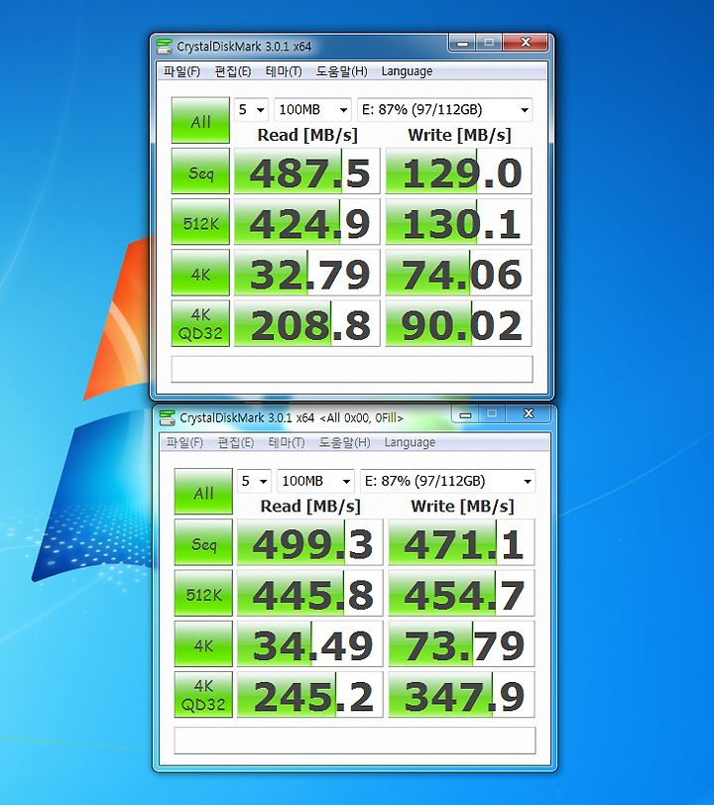This screenshot has height=805, width=714.
Task: Start 512K test in top window
Action: (200, 222)
